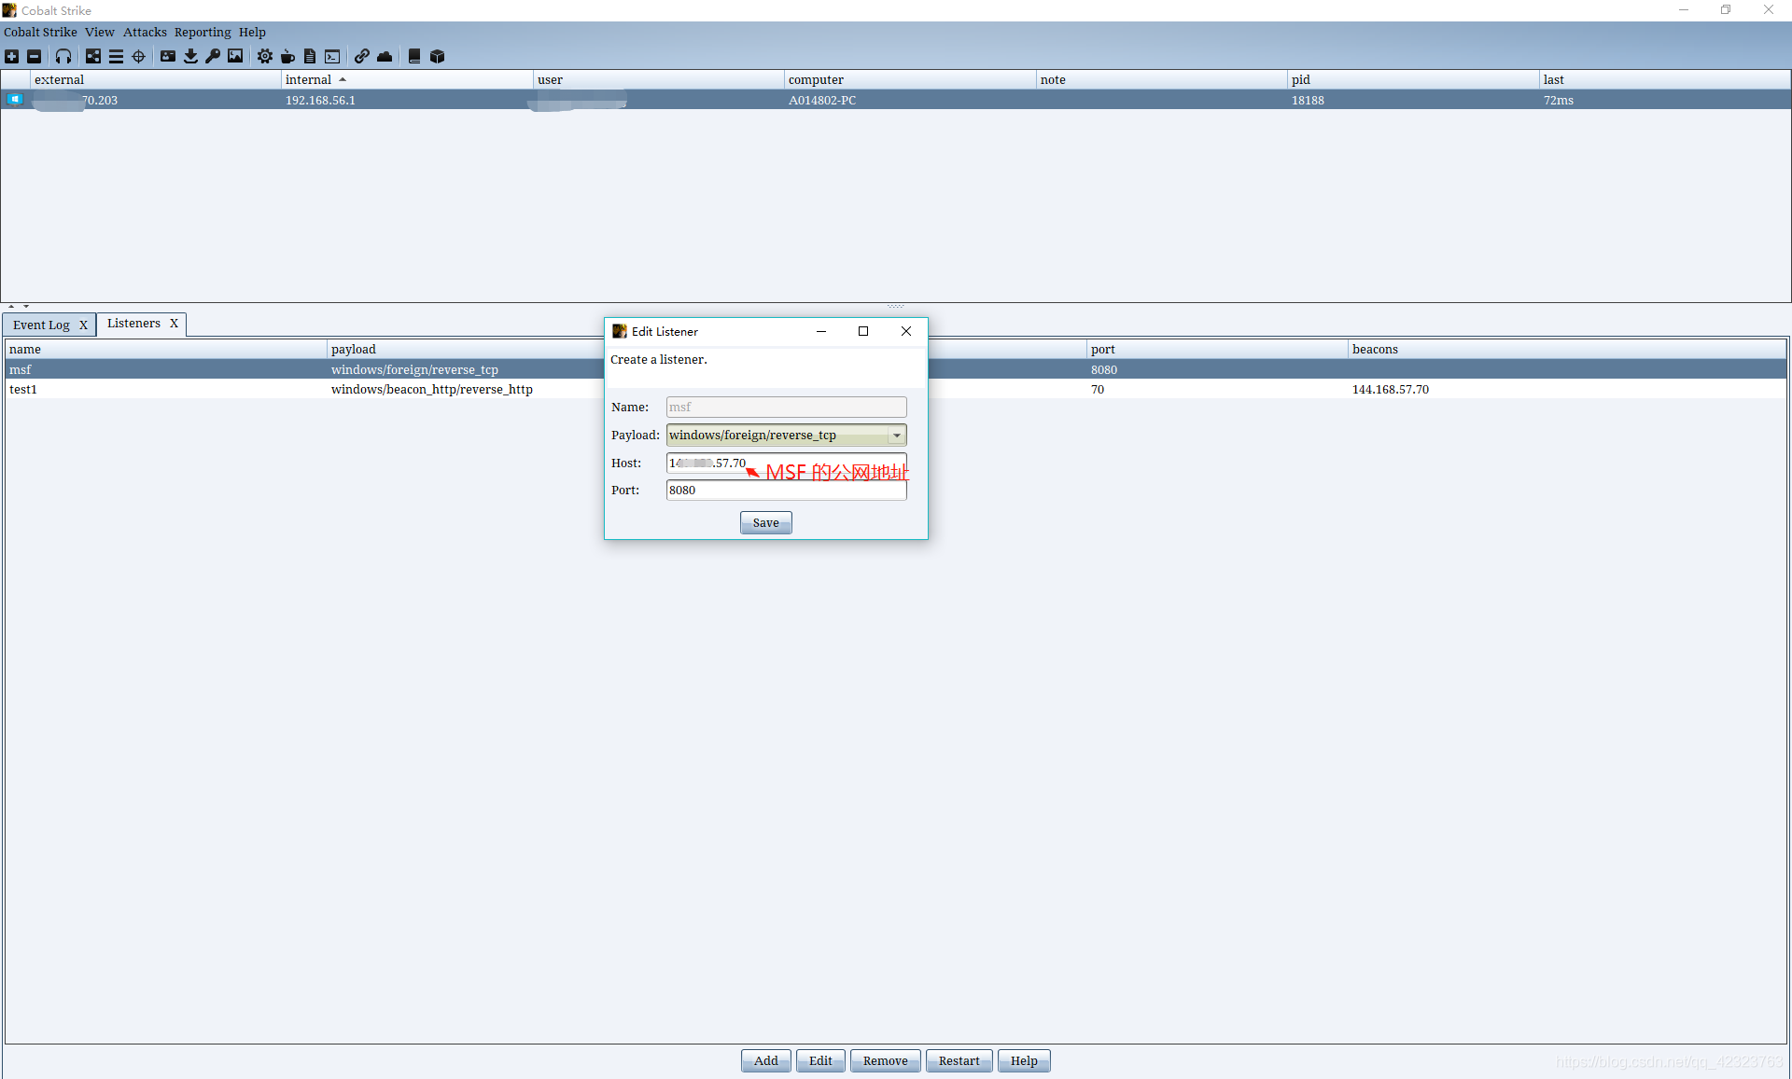Sort sessions by pid column header

tap(1413, 80)
